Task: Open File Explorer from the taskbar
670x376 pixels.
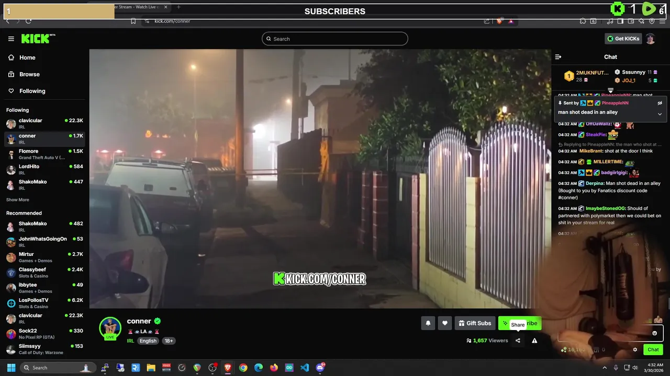Action: coord(151,368)
